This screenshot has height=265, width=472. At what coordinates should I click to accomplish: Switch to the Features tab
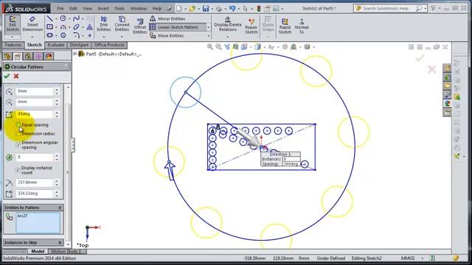pos(13,45)
